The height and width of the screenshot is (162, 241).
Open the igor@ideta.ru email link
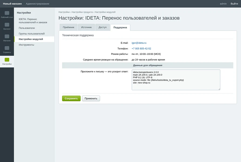pyautogui.click(x=139, y=43)
